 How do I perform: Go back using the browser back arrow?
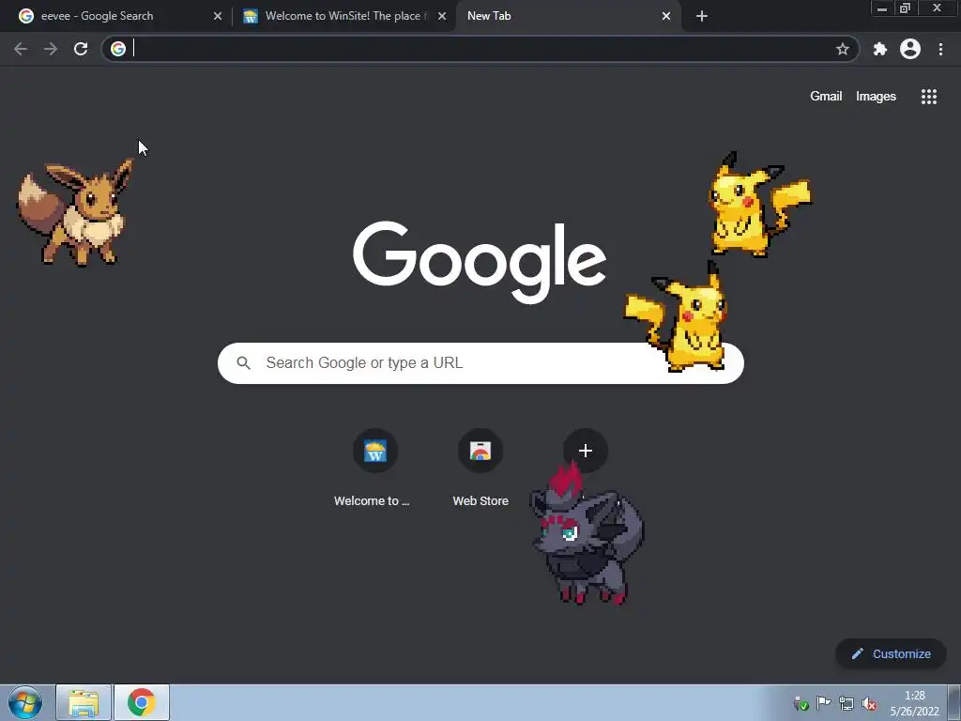[x=21, y=49]
